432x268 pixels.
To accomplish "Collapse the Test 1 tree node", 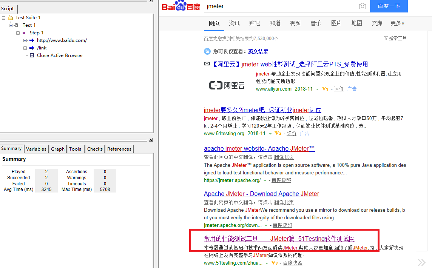I will pyautogui.click(x=11, y=25).
